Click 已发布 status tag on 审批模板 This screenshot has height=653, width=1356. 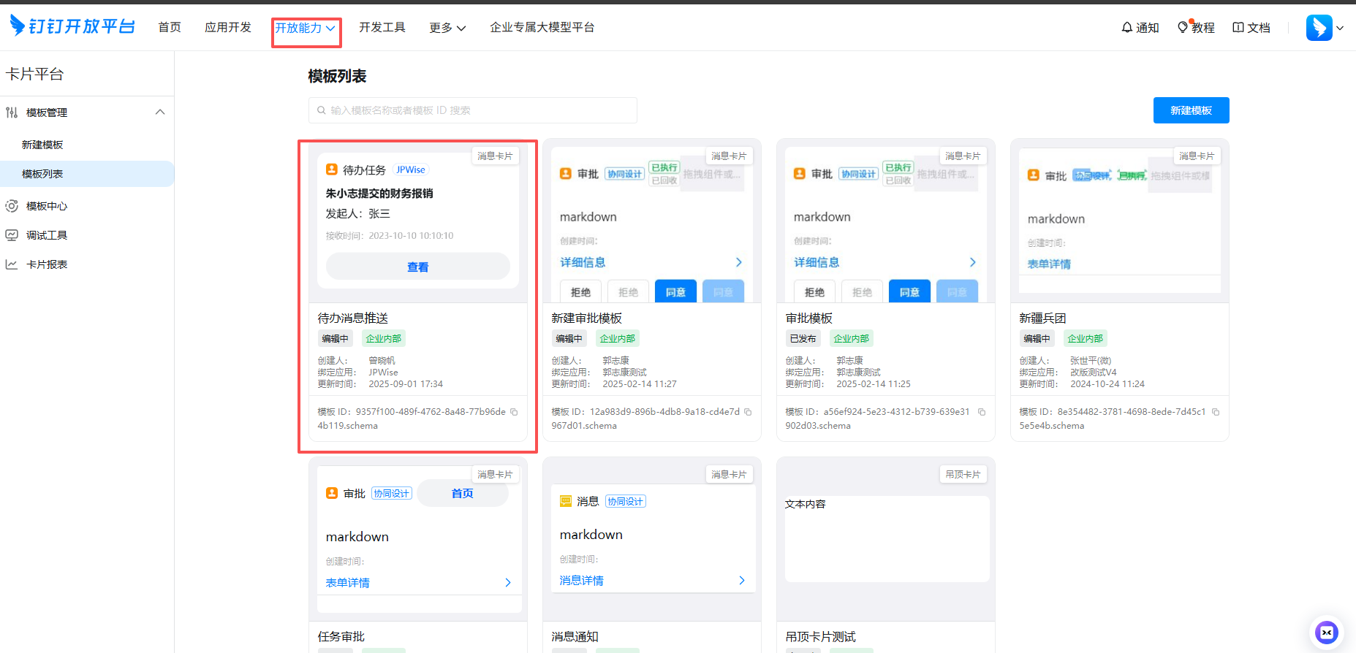[803, 338]
